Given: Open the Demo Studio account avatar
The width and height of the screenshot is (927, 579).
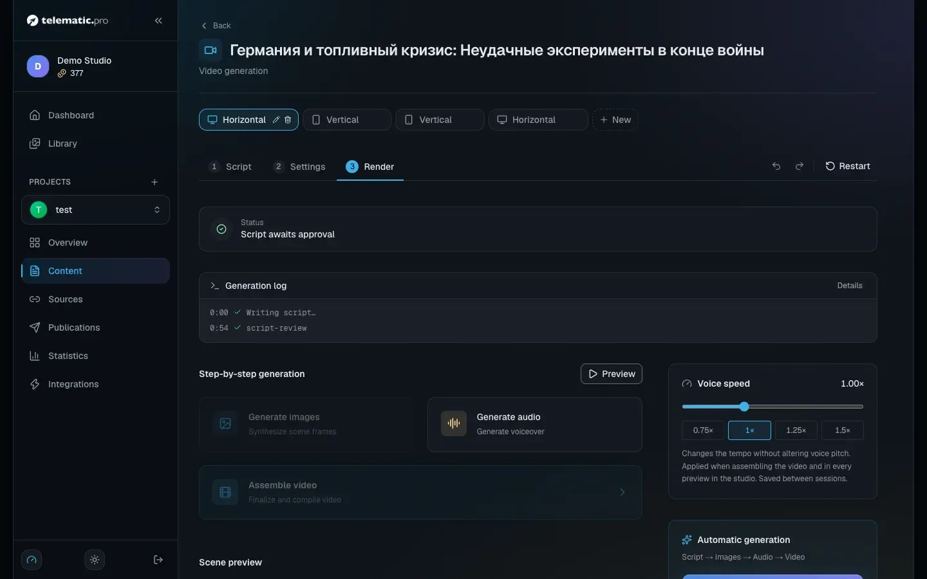Looking at the screenshot, I should (x=37, y=66).
